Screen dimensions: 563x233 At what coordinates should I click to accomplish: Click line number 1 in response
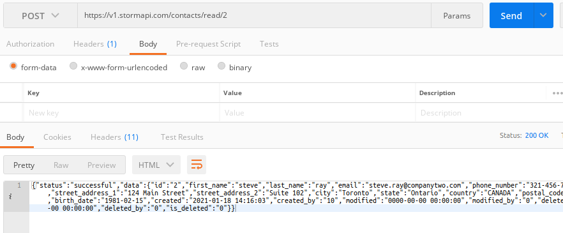pos(19,185)
